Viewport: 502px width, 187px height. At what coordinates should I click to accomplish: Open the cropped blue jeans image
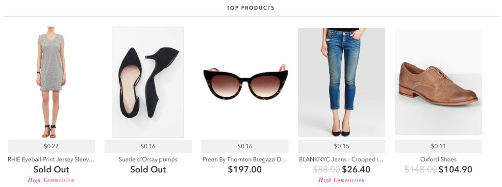(x=342, y=82)
